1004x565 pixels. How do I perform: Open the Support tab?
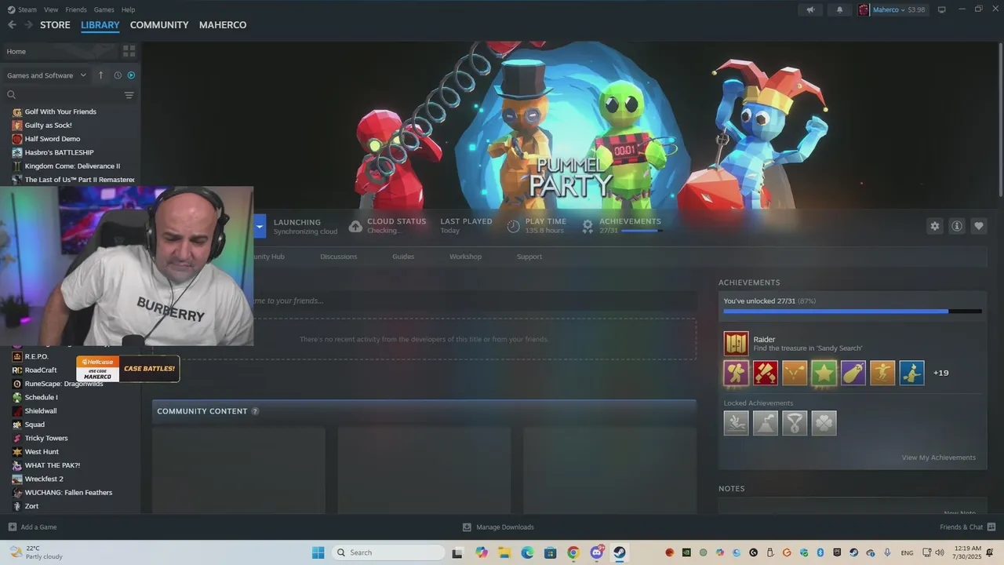(529, 257)
